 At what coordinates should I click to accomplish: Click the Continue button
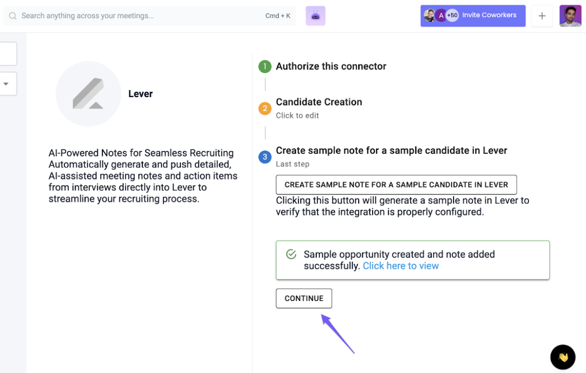coord(304,298)
